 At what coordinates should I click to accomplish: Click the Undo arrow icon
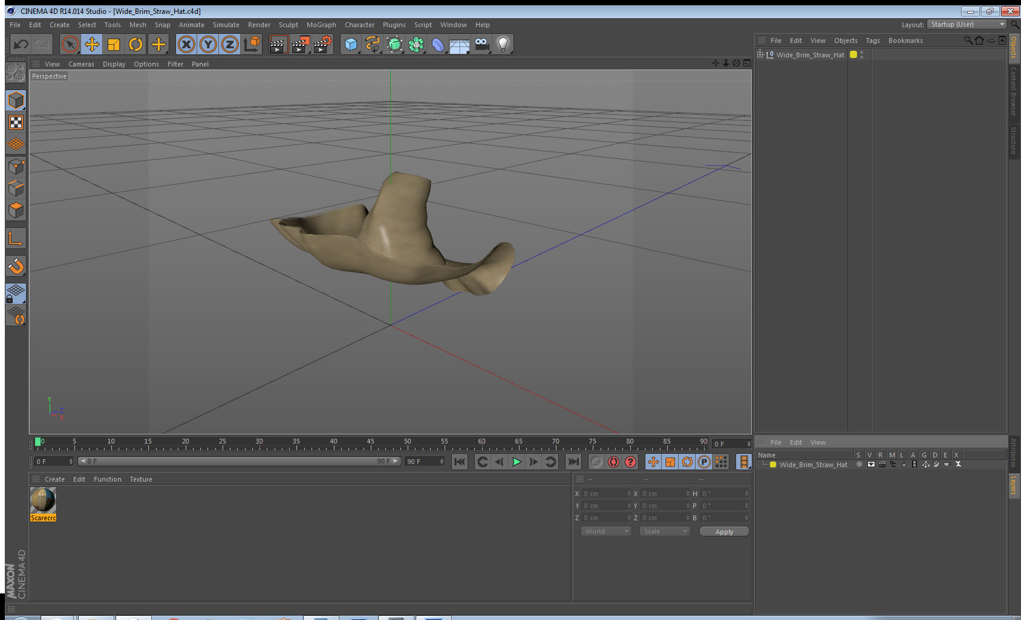point(21,44)
